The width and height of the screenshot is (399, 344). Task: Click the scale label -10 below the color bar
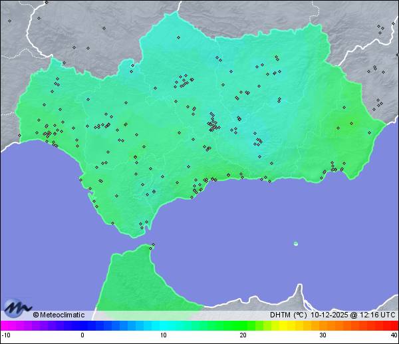(x=5, y=335)
